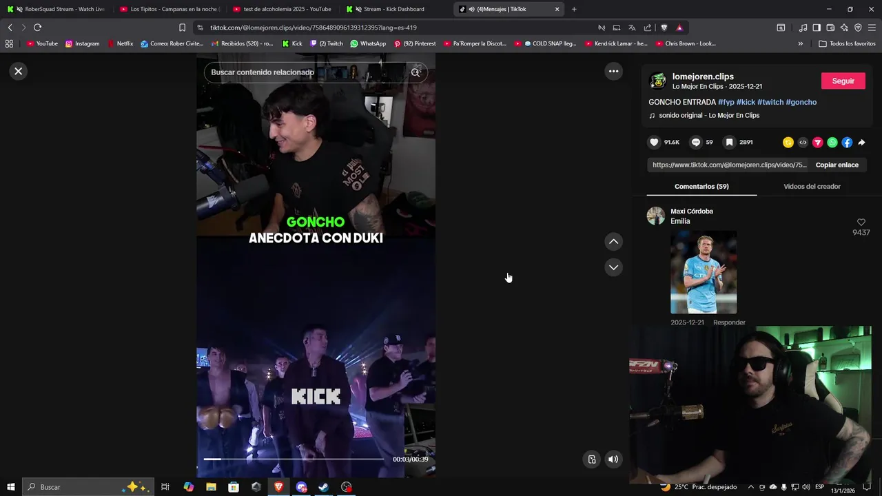Open comments via the speech bubble icon
The width and height of the screenshot is (882, 496).
point(696,142)
